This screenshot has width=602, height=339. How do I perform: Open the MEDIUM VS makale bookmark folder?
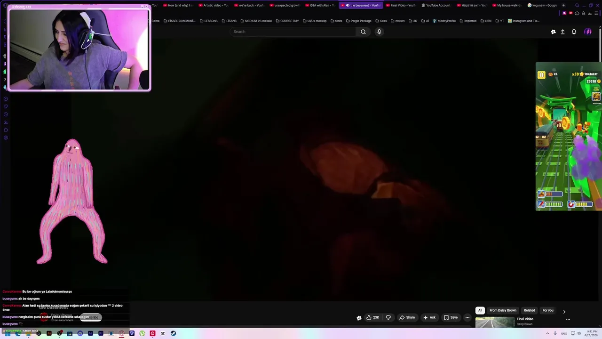pyautogui.click(x=256, y=21)
